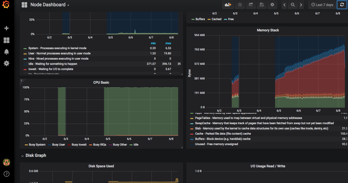
Task: Select Unused - Free memory unassigned entry
Action: (x=216, y=144)
